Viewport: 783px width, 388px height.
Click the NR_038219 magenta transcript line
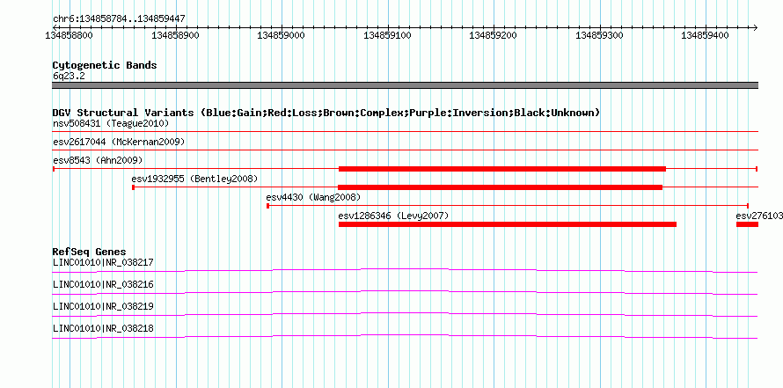405,314
